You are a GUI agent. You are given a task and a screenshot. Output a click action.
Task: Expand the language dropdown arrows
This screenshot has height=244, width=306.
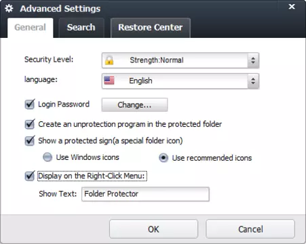(x=253, y=81)
